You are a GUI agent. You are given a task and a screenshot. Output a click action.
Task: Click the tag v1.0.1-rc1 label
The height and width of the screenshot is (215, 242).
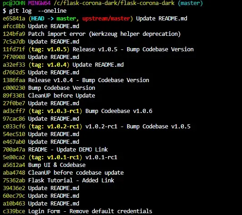[55, 157]
